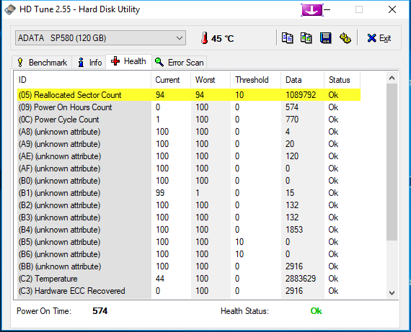Select the (C2) Temperature row

point(189,279)
